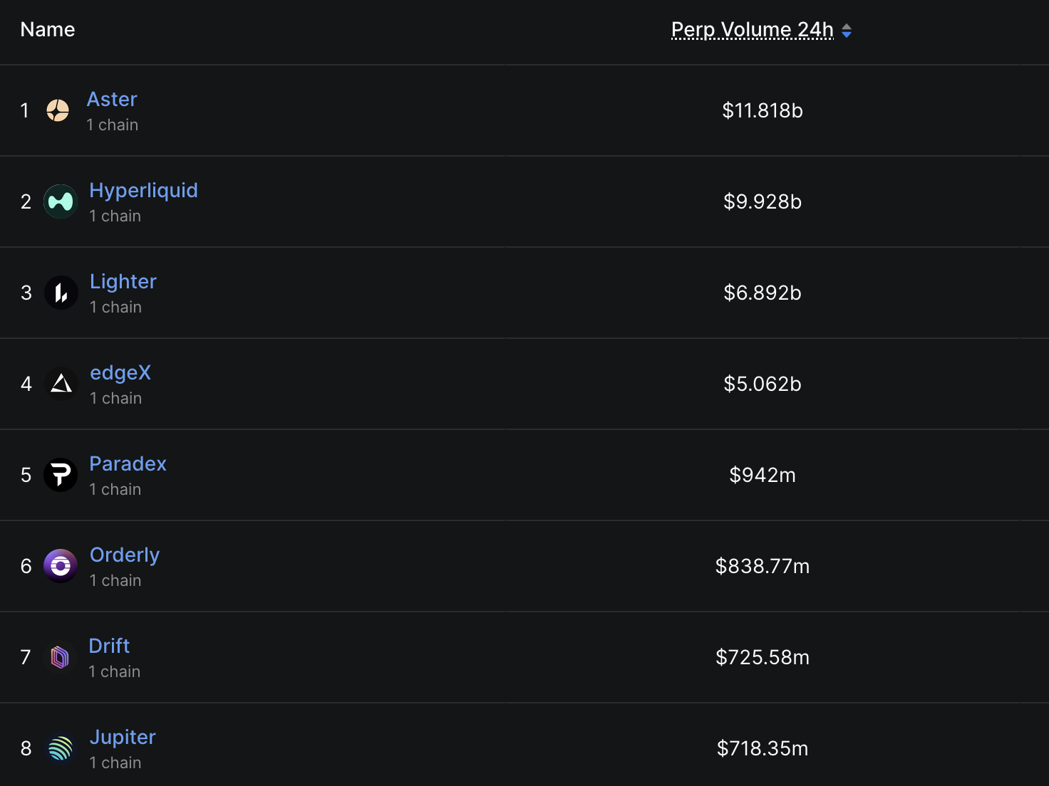Viewport: 1049px width, 786px height.
Task: Click the Hyperliquid logo icon
Action: point(61,201)
